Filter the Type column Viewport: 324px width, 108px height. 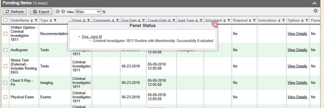[x=55, y=21]
